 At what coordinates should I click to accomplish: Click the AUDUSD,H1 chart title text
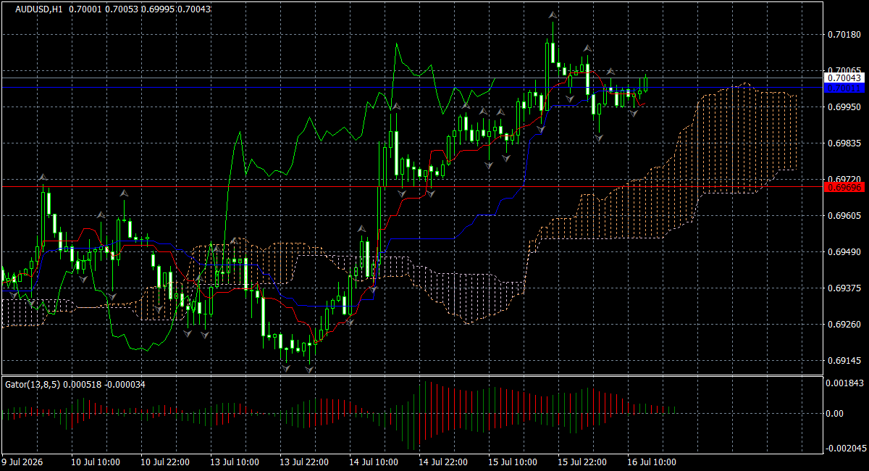point(38,9)
